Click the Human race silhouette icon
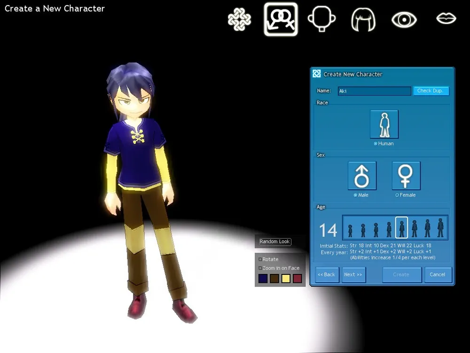Viewport: 470px width, 353px height. click(x=384, y=124)
